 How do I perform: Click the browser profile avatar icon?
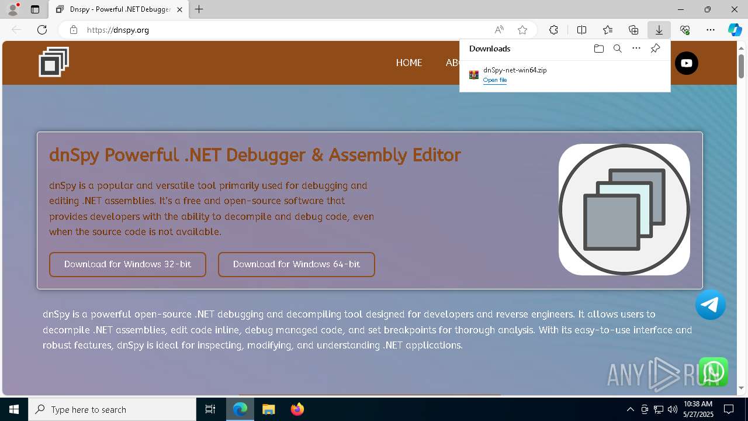(x=12, y=9)
